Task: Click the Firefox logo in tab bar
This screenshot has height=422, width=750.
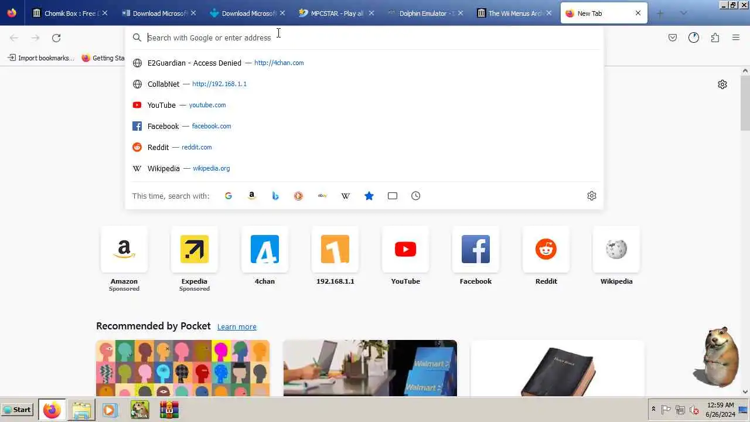Action: coord(12,13)
